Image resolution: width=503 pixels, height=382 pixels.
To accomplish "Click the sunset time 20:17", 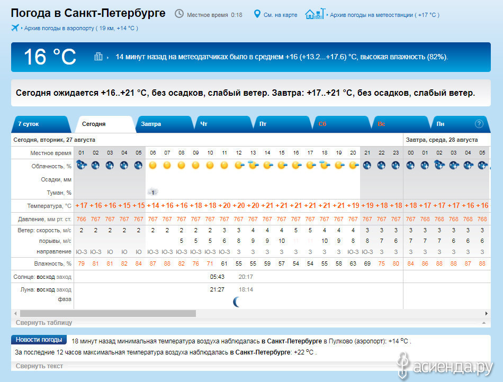I will pos(246,277).
